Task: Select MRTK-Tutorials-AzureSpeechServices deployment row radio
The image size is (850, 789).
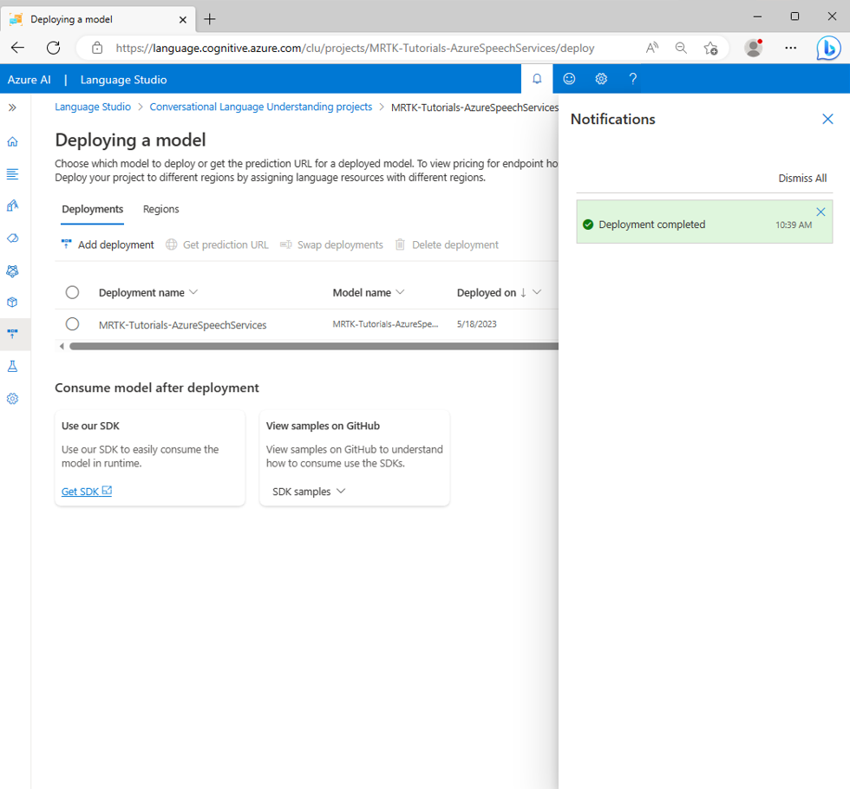Action: click(x=72, y=324)
